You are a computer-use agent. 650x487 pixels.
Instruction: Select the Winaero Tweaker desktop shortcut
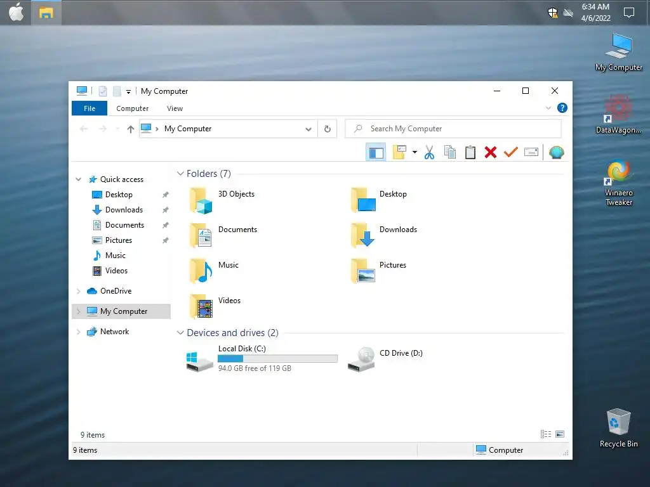tap(618, 183)
